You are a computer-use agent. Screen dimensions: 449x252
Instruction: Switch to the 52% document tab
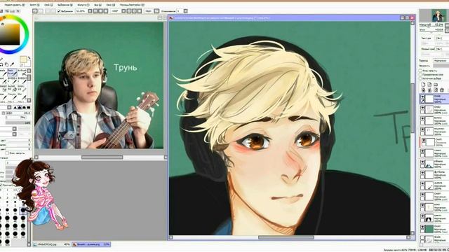(x=91, y=244)
